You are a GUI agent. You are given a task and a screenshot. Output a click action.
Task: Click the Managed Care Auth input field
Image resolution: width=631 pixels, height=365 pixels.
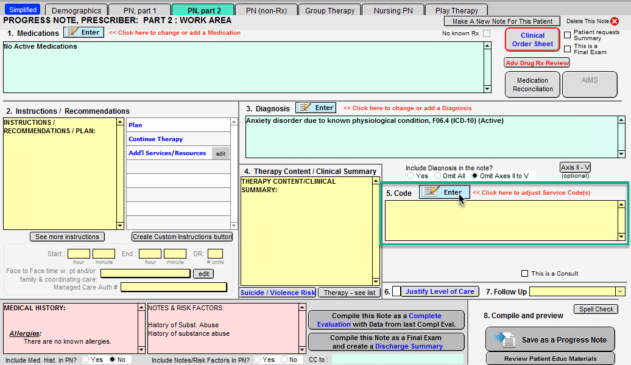tap(174, 287)
